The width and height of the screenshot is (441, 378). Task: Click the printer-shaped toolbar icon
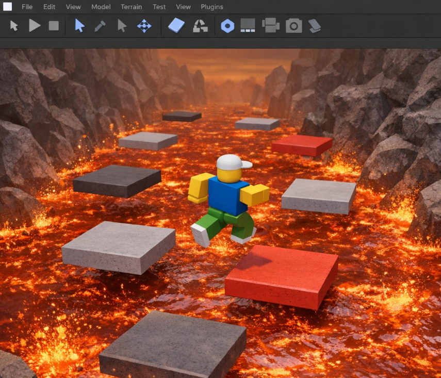click(271, 25)
